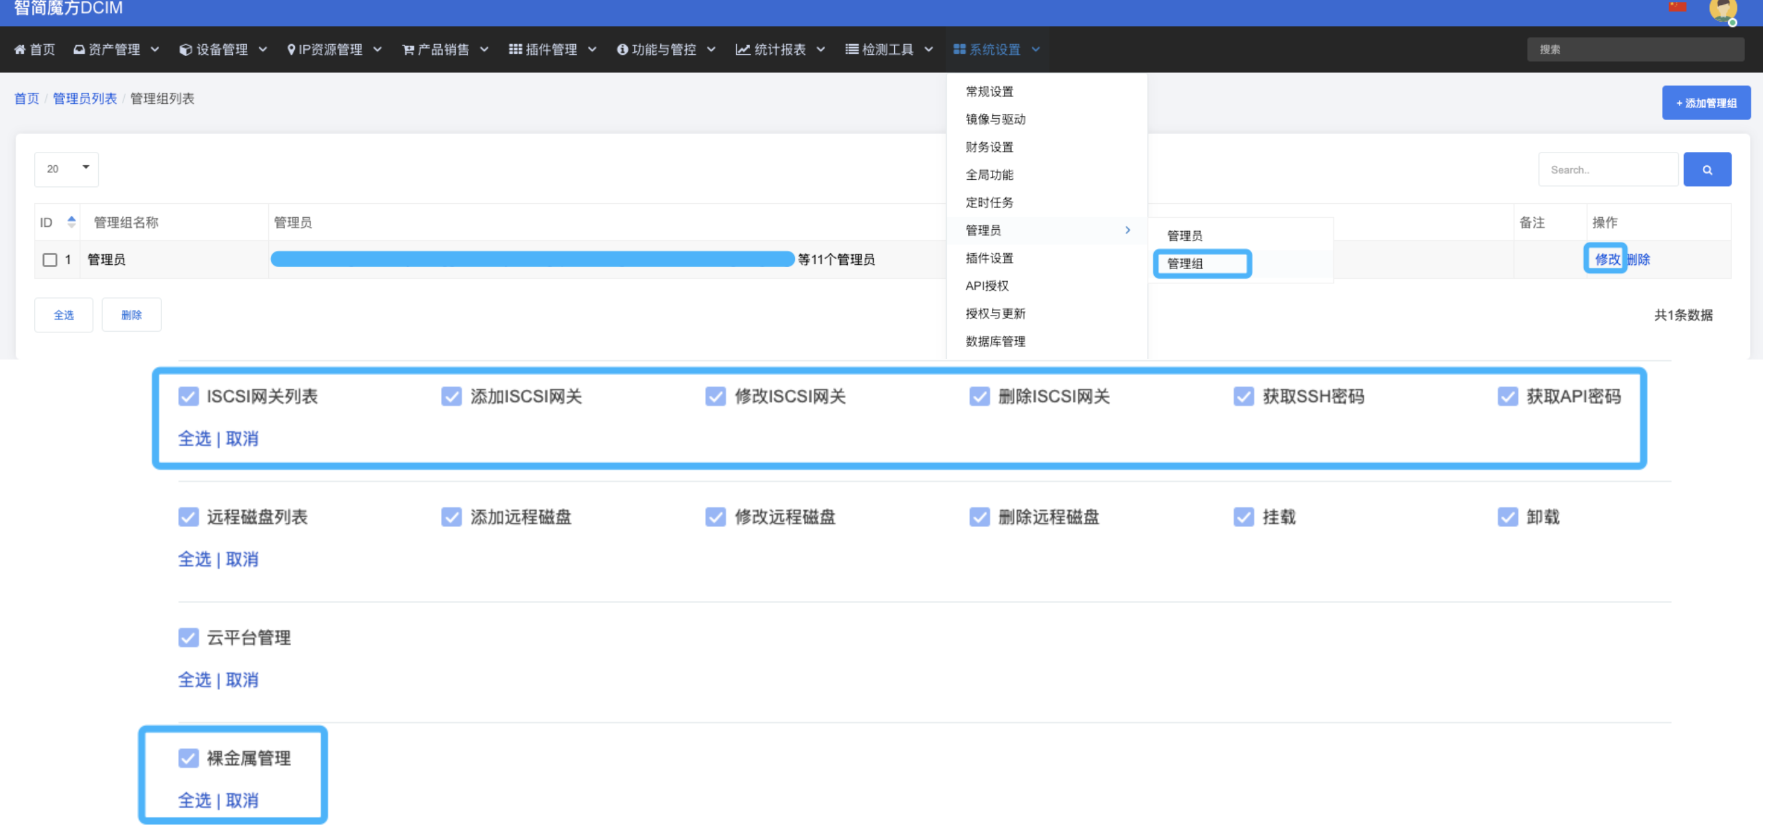Focus the table Search.. input field
The width and height of the screenshot is (1768, 830).
point(1612,169)
